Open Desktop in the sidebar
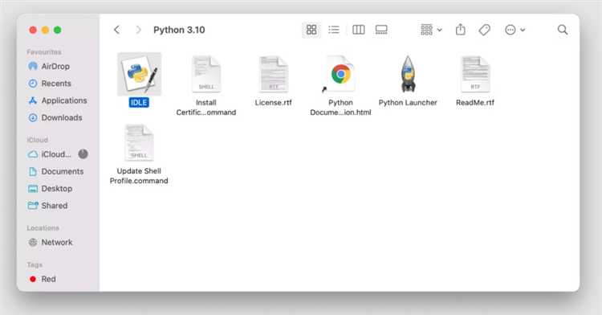The width and height of the screenshot is (602, 315). (x=51, y=188)
